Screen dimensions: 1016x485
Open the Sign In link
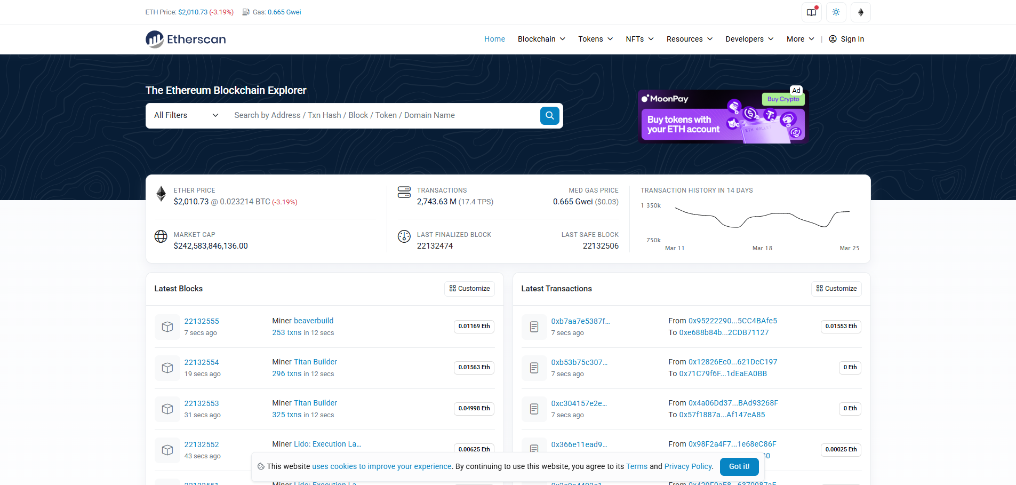(x=851, y=39)
